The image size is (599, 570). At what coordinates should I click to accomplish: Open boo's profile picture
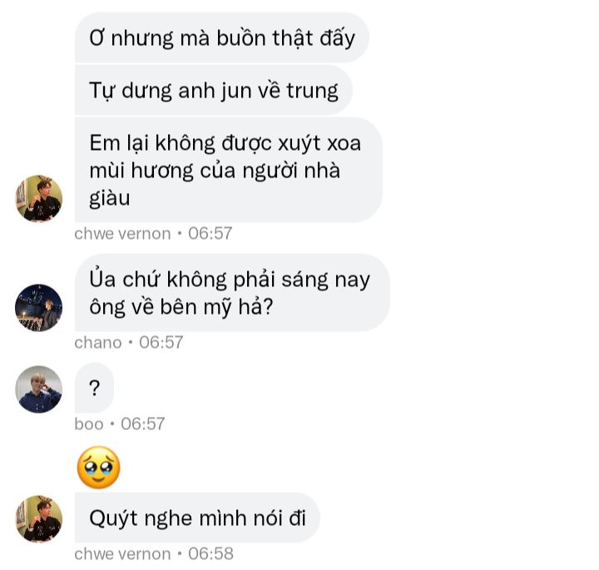(x=38, y=389)
